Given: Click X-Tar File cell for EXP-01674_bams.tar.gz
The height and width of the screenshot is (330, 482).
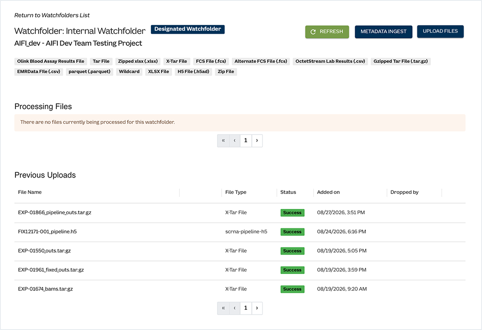Looking at the screenshot, I should click(236, 289).
